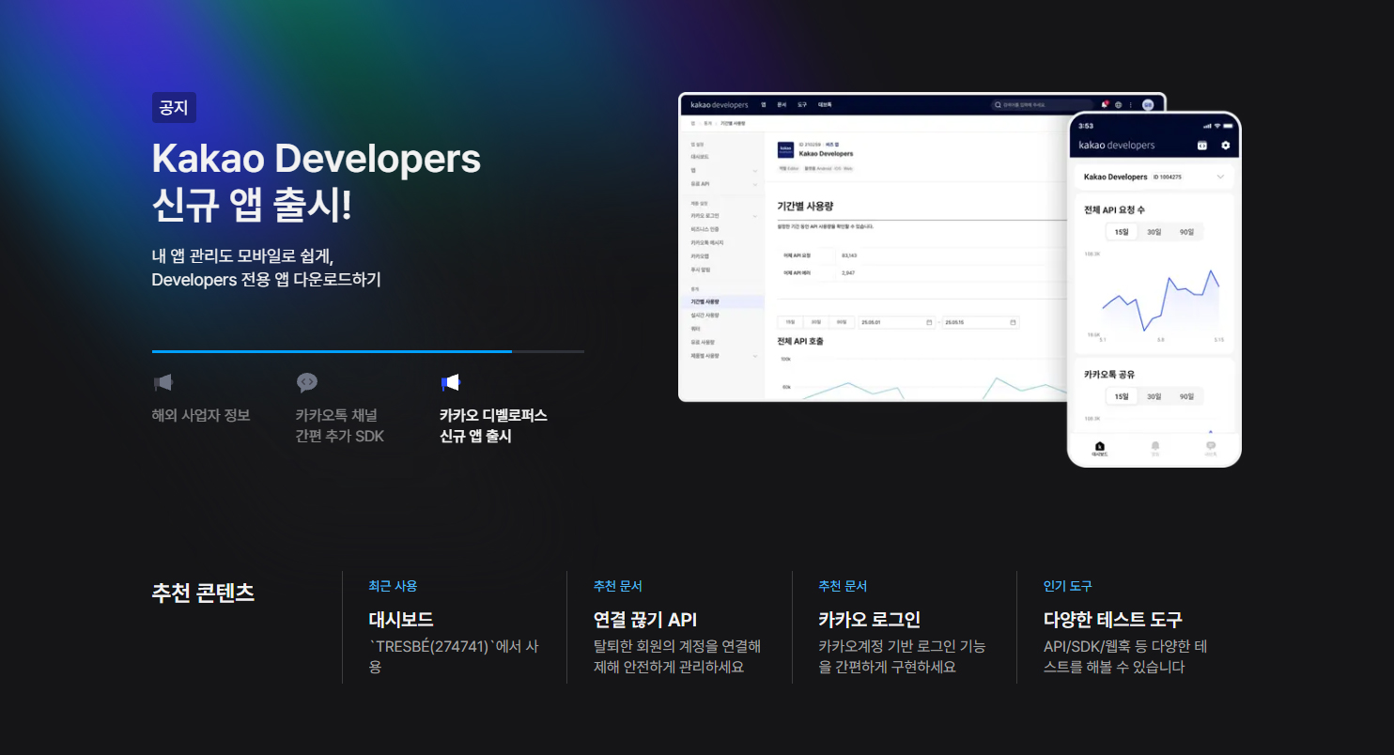Click megaphone icon above 해외 사업자 정보
This screenshot has width=1394, height=755.
click(163, 382)
